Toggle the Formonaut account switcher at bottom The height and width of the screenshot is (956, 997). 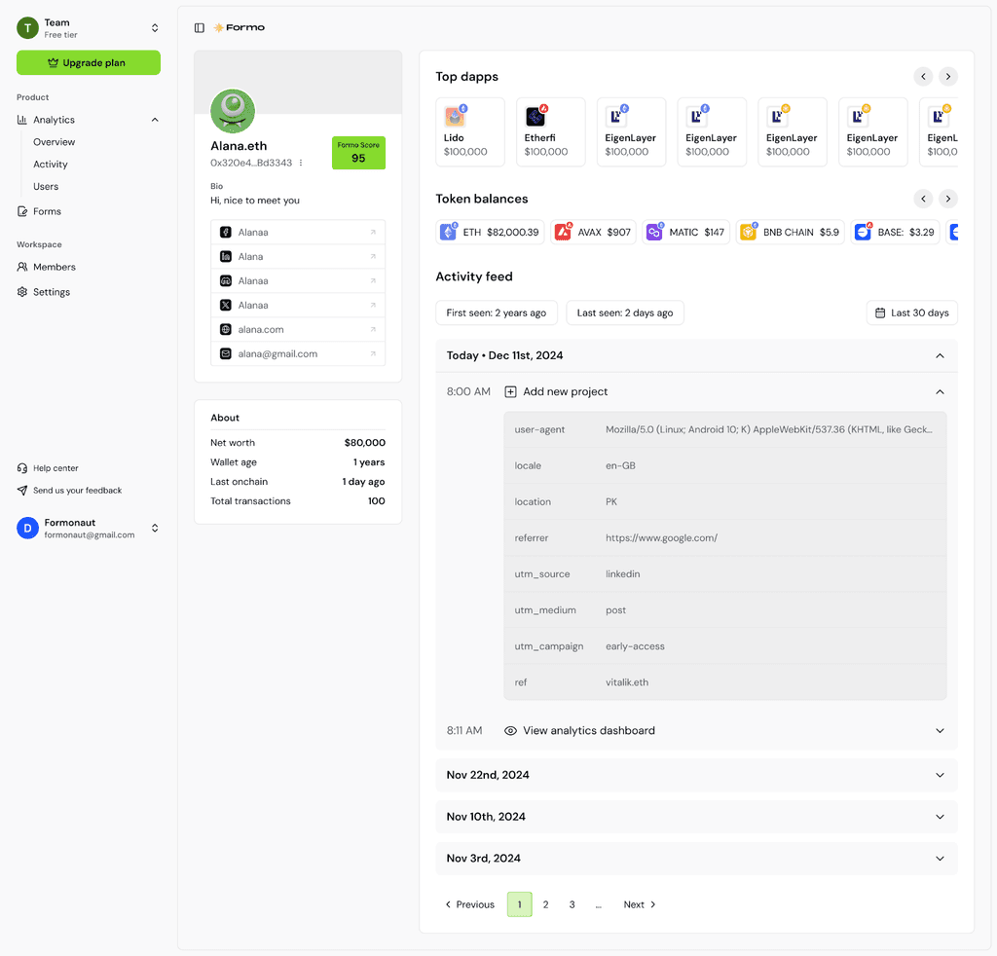[x=155, y=528]
